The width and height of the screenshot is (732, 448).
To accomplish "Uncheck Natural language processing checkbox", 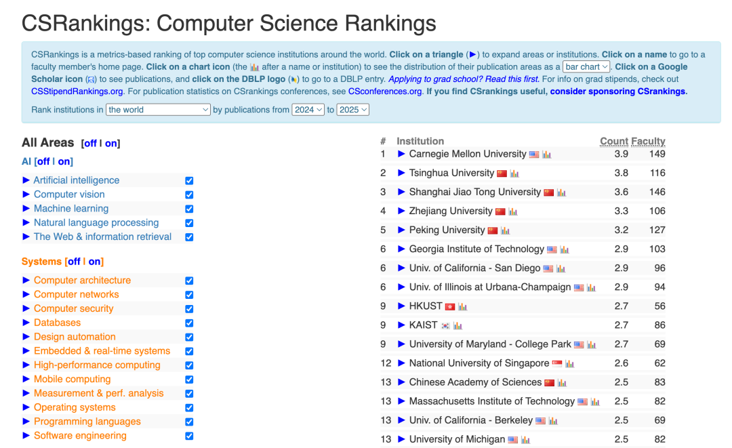I will tap(189, 223).
